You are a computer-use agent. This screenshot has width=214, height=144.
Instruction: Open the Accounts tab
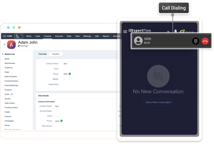point(59,36)
